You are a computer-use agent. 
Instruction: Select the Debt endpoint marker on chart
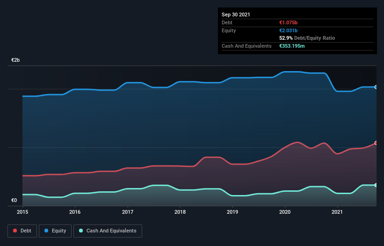pos(376,143)
